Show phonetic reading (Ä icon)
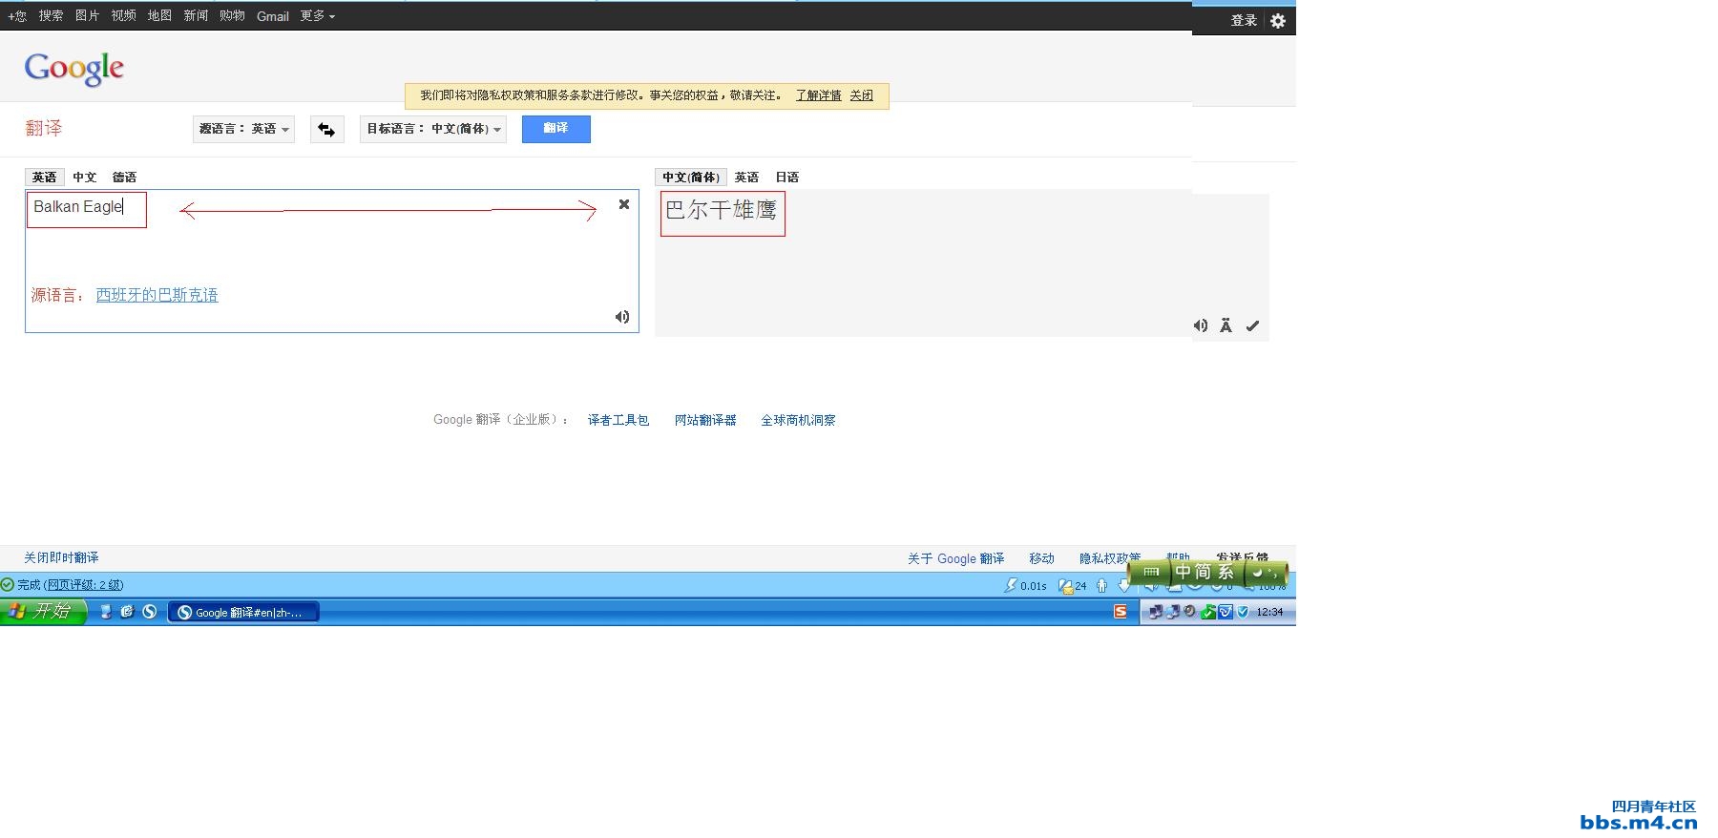The height and width of the screenshot is (838, 1718). coord(1226,325)
